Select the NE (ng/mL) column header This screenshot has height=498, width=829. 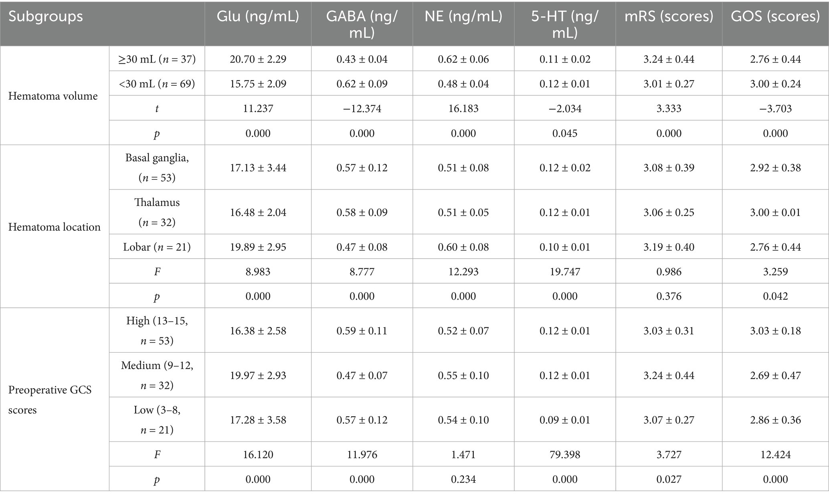[463, 16]
